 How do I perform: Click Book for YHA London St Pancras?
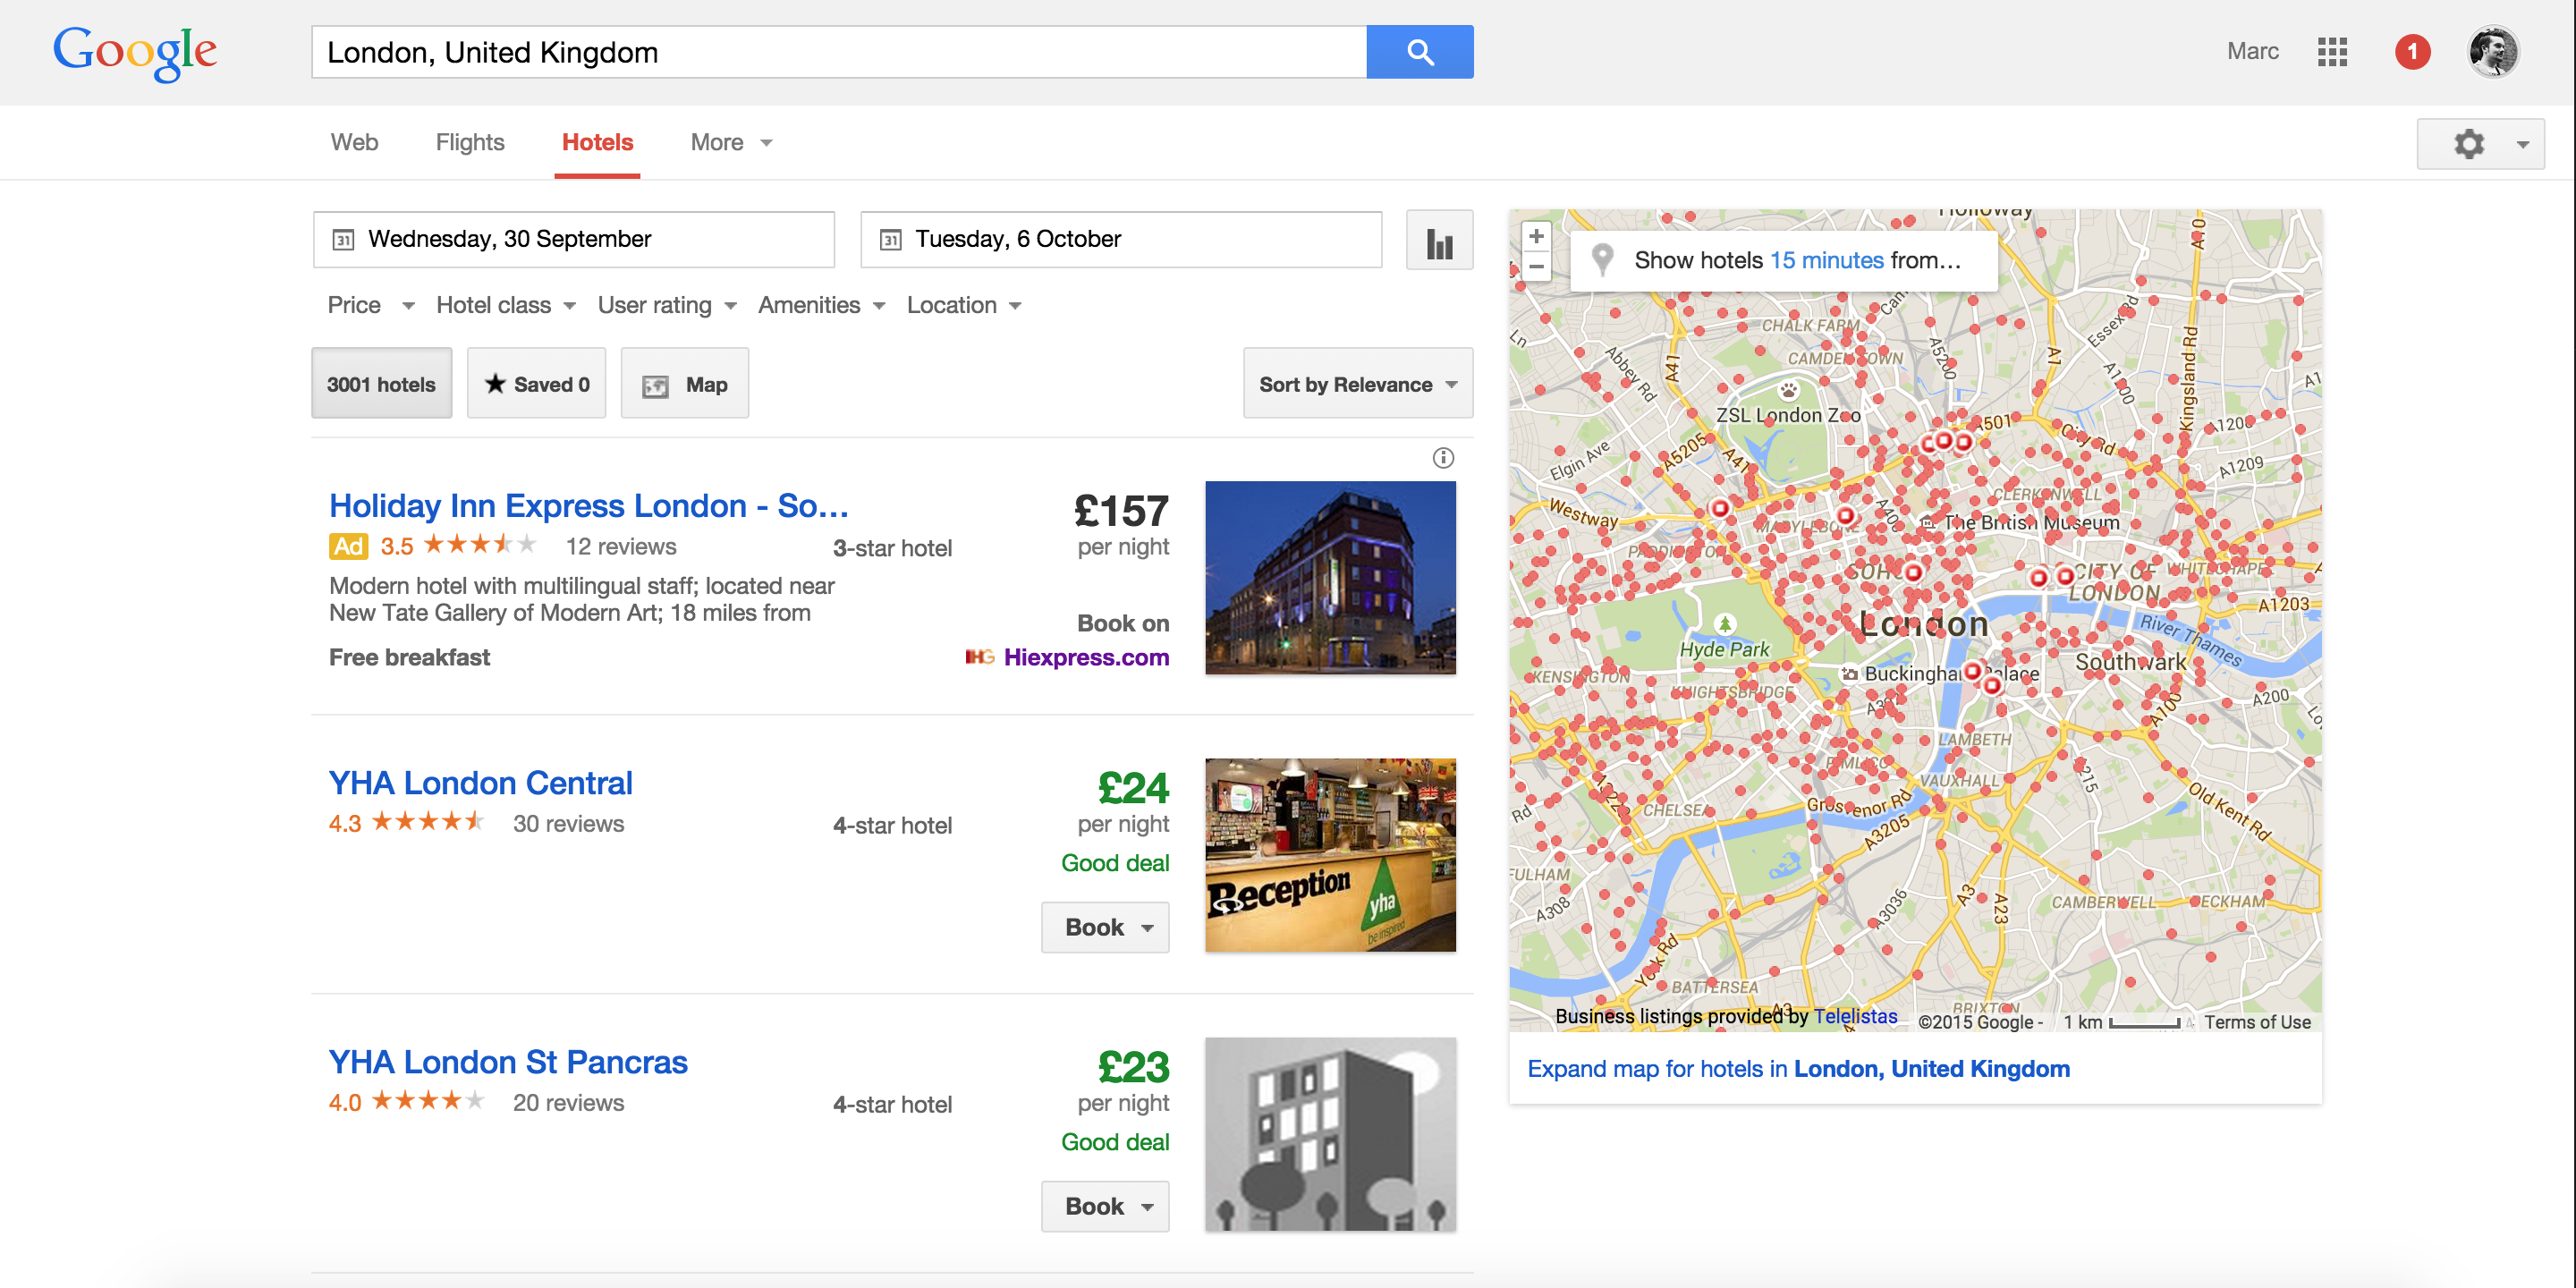(x=1104, y=1206)
